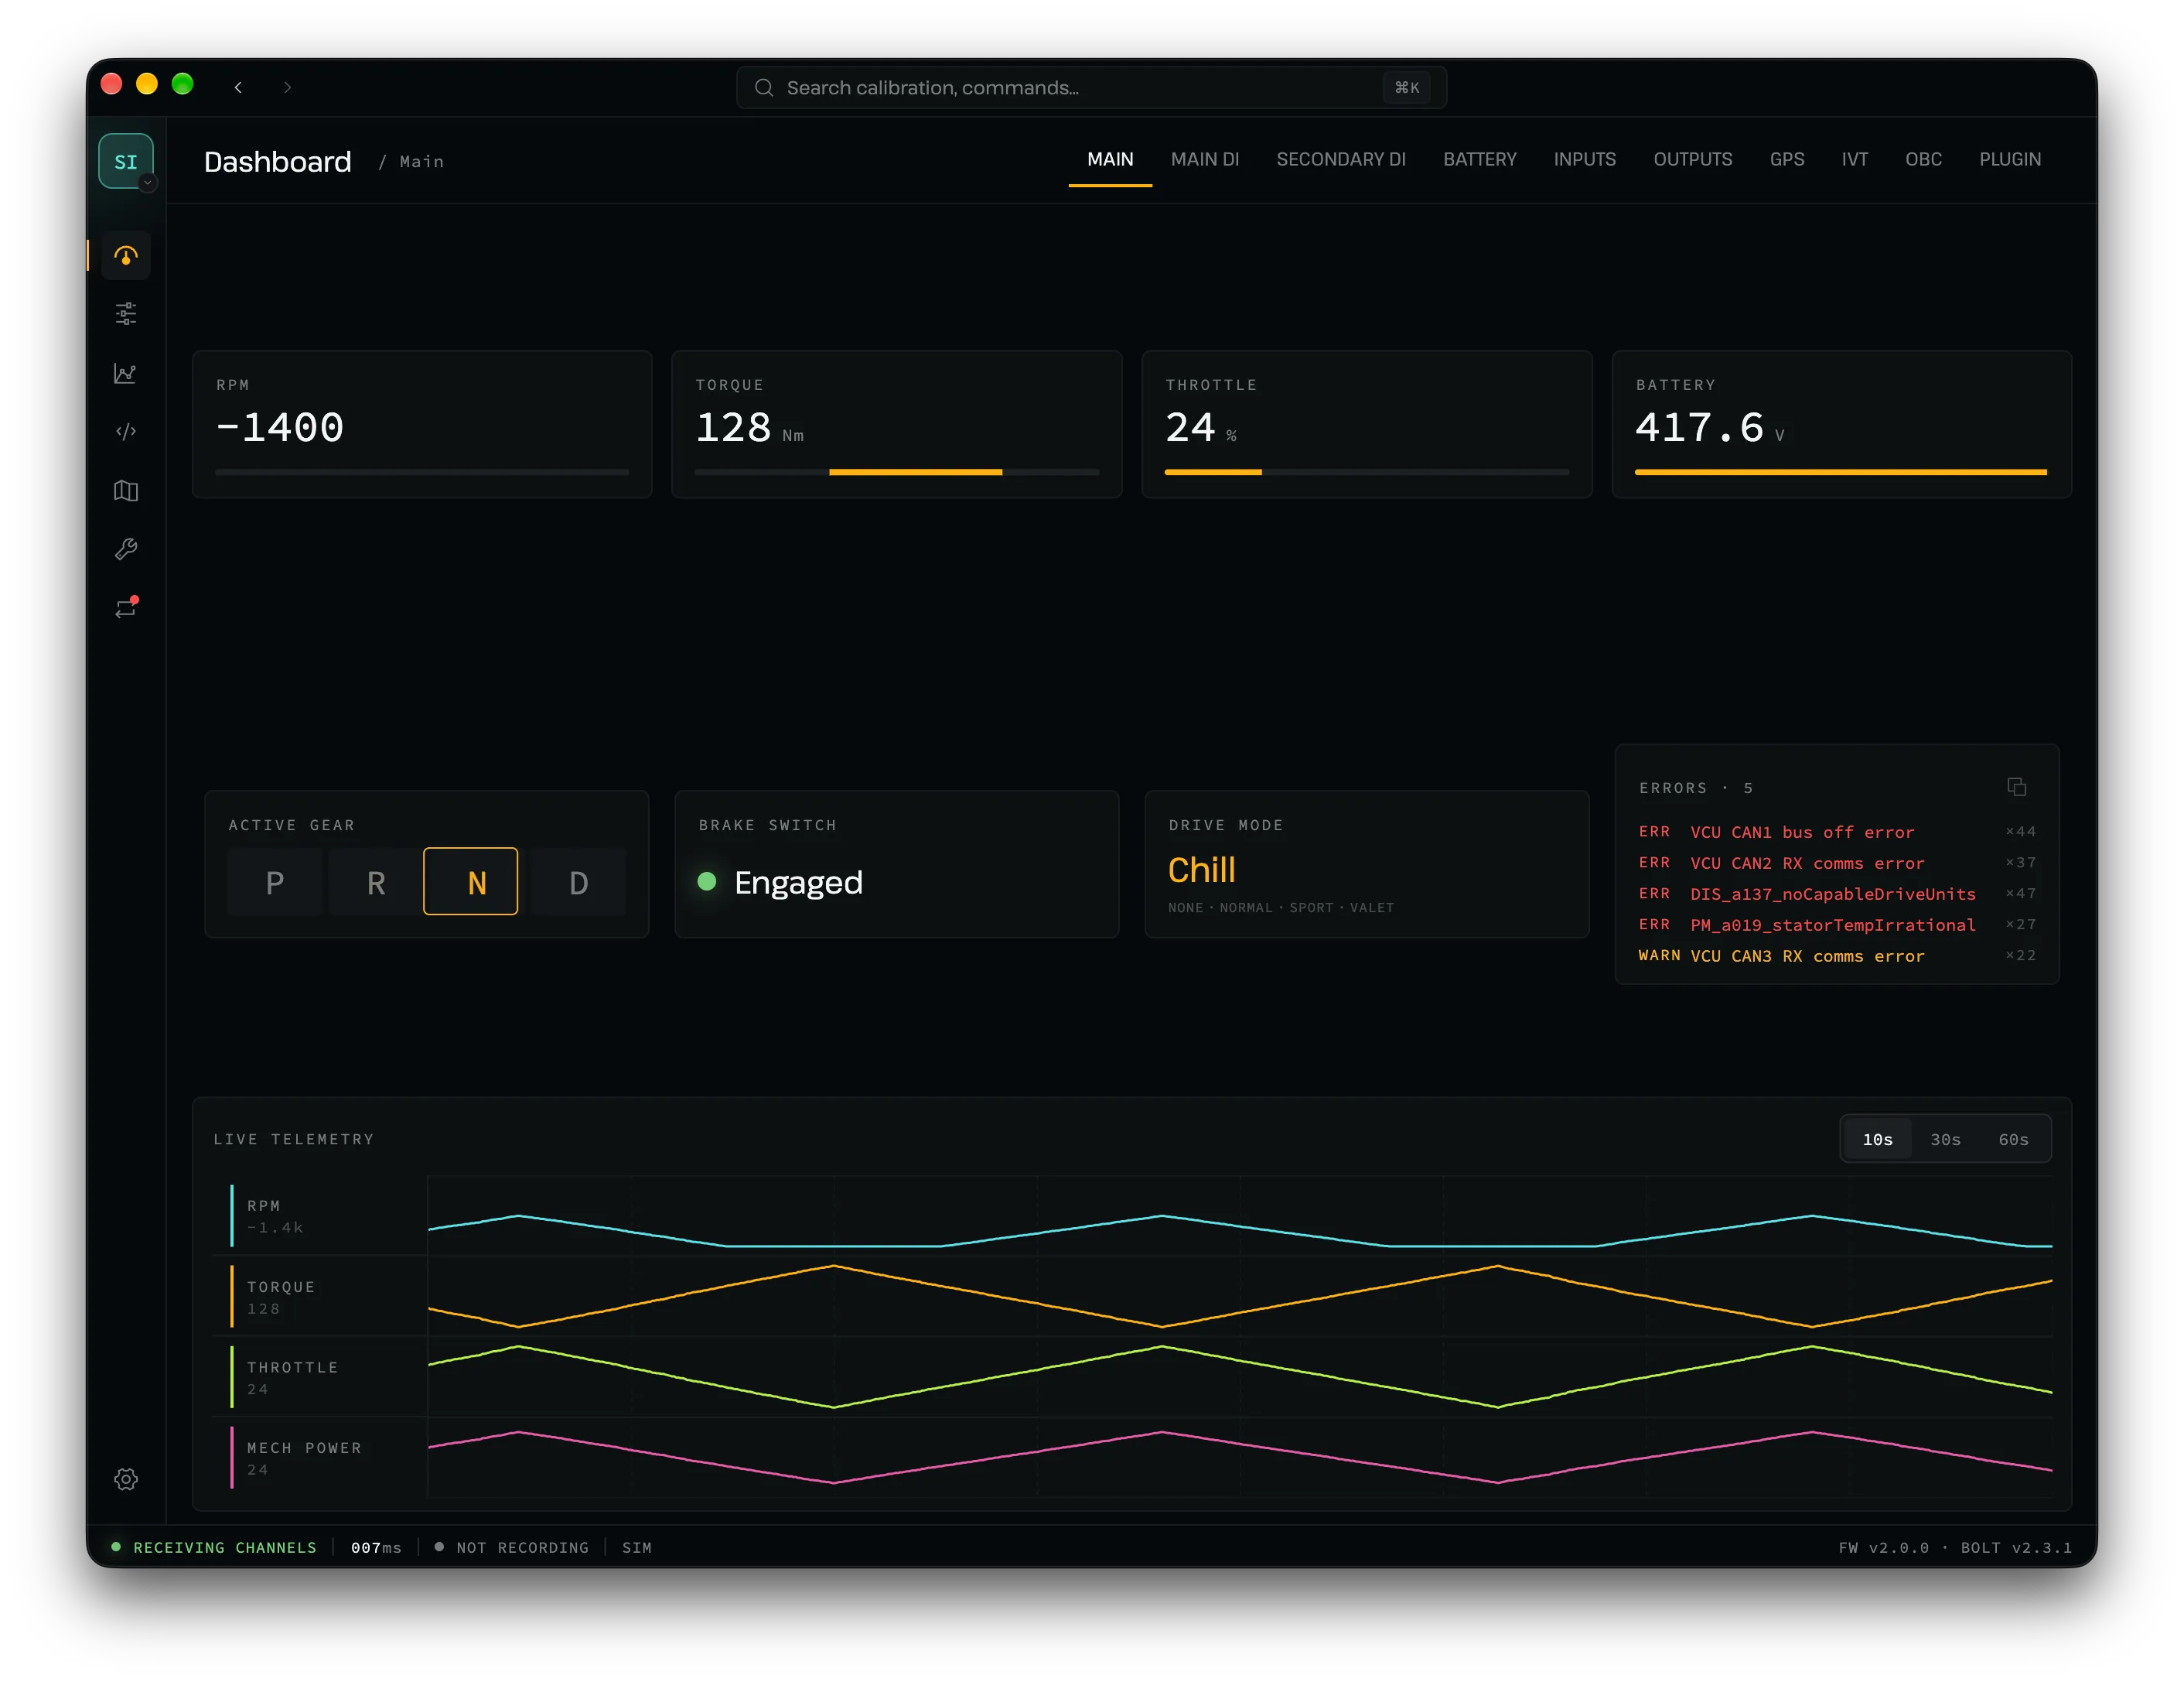Open the INPUTS tab
Viewport: 2184px width, 1682px height.
[1585, 160]
